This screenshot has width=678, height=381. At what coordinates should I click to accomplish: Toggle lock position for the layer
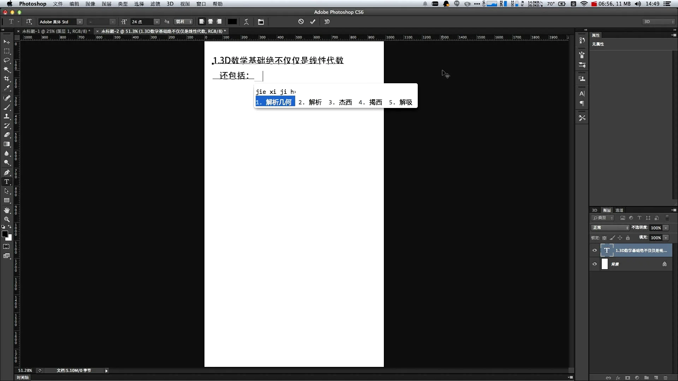click(x=620, y=238)
